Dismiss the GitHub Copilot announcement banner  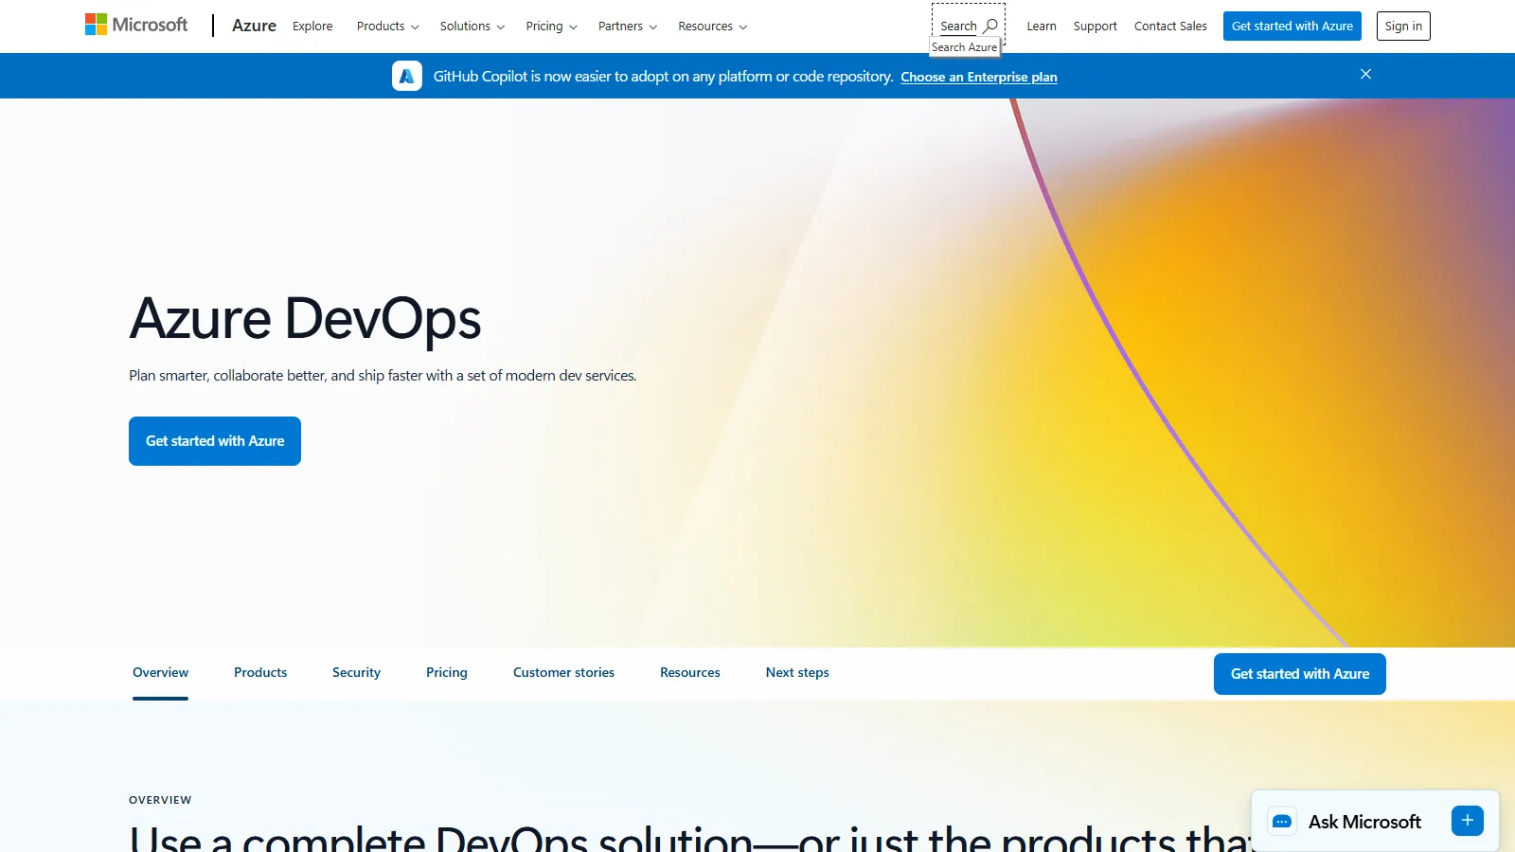point(1365,74)
